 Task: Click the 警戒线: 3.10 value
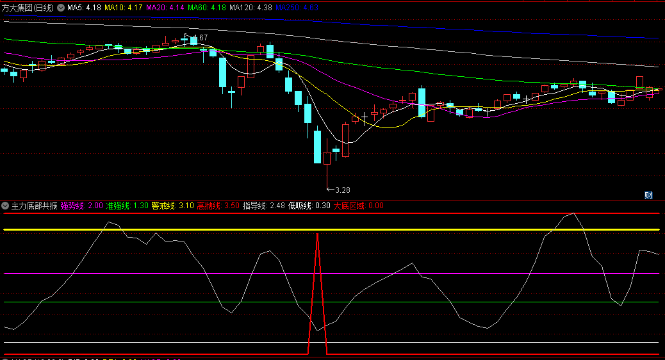[x=172, y=206]
